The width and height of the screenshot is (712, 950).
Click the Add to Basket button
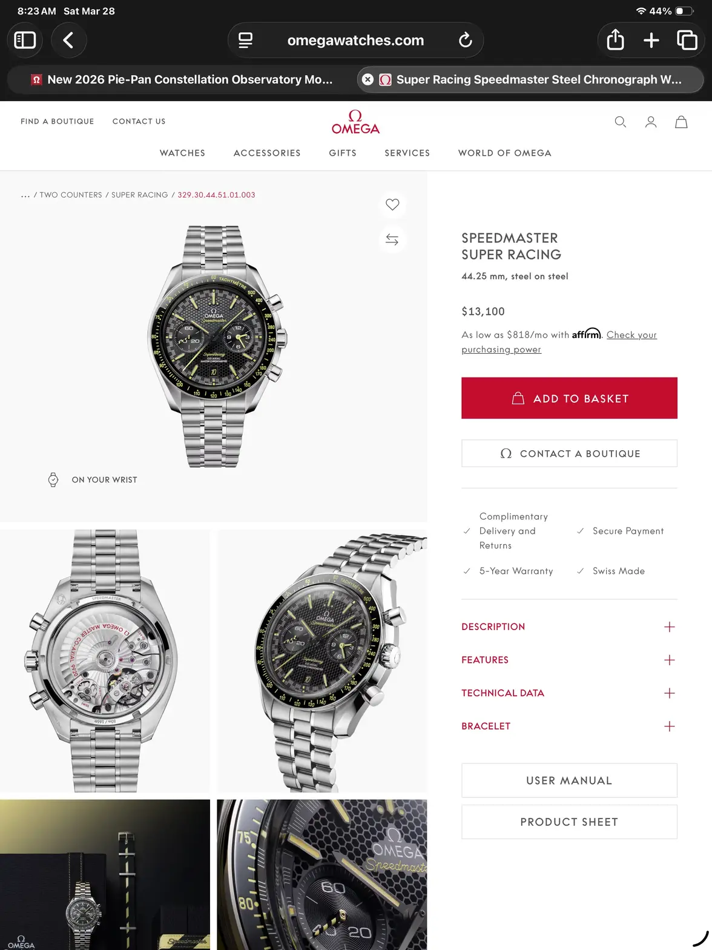[569, 398]
